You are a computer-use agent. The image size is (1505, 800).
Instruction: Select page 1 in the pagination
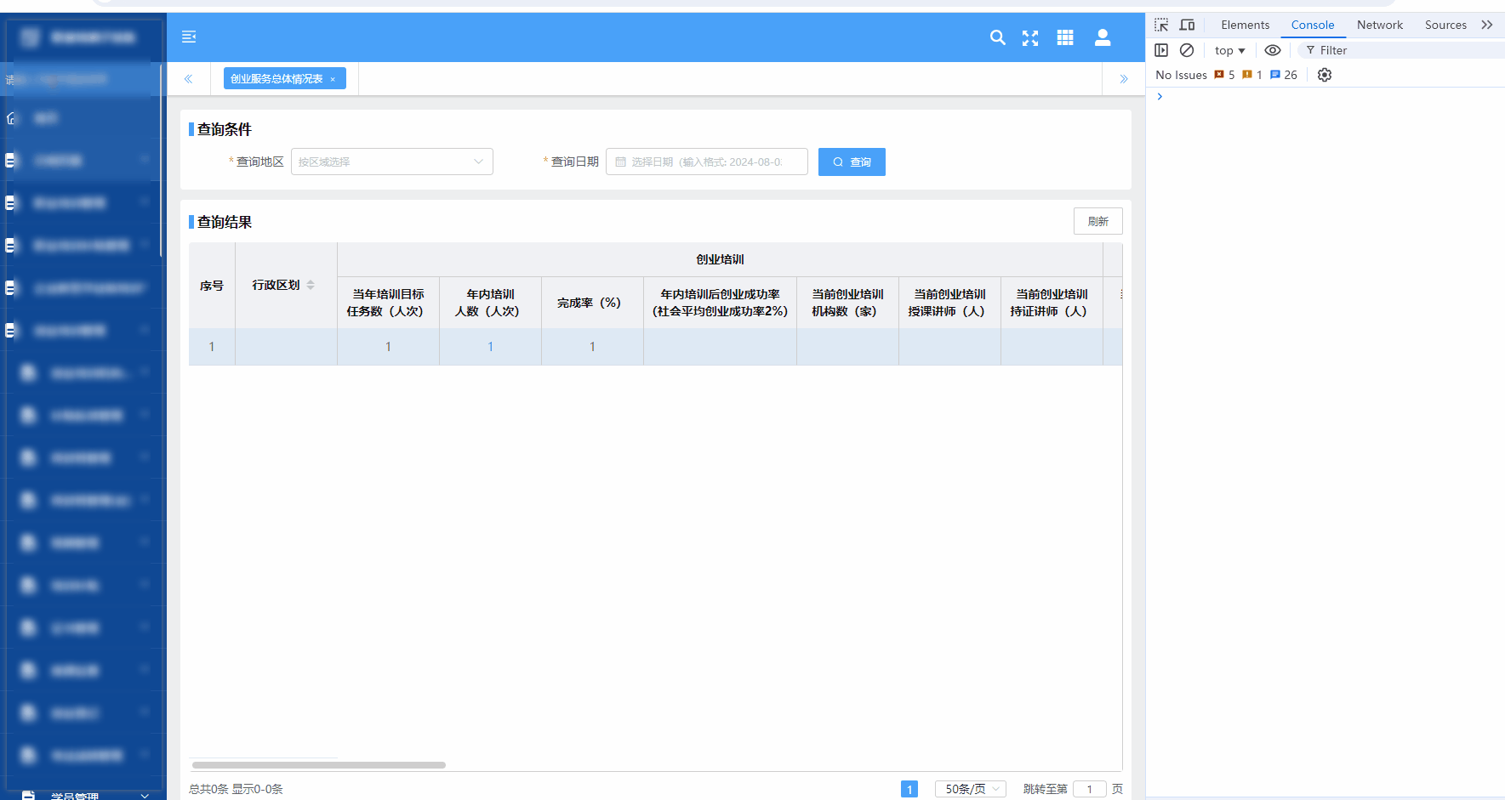click(x=909, y=789)
